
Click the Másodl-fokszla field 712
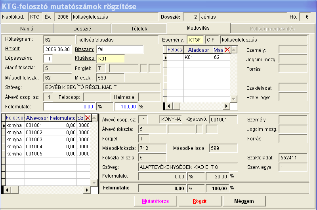152,148
